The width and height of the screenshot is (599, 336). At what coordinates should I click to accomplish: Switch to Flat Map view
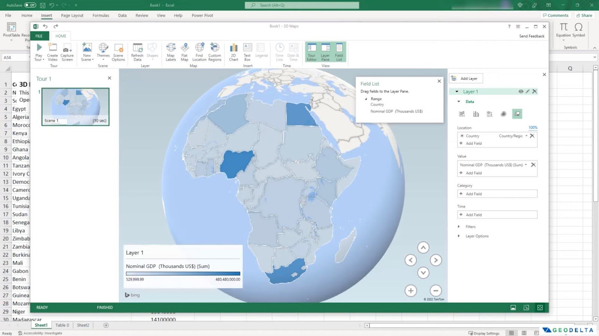click(x=185, y=52)
